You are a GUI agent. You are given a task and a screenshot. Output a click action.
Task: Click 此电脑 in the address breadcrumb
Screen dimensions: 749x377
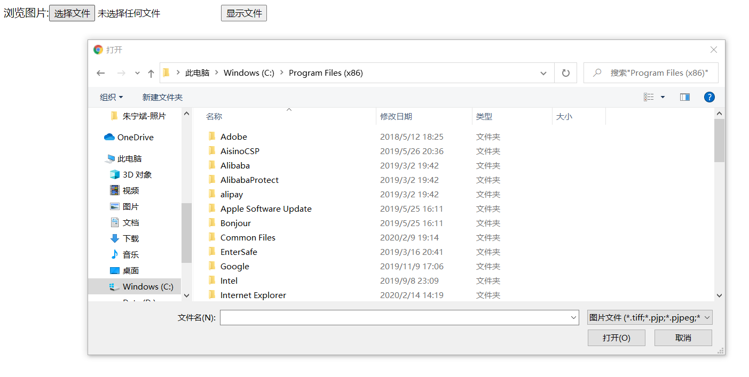coord(197,73)
